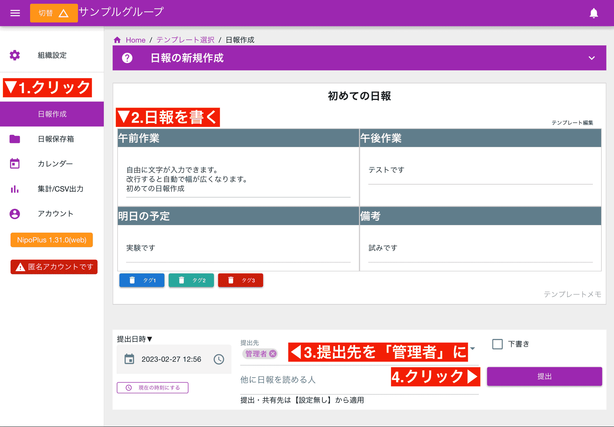This screenshot has width=614, height=427.
Task: Open the 日報保存箱 folder icon
Action: (14, 139)
